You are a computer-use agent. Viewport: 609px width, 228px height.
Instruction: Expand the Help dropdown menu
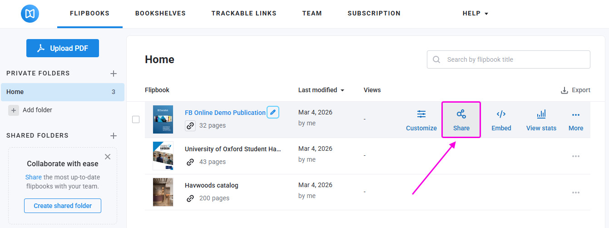click(x=475, y=14)
